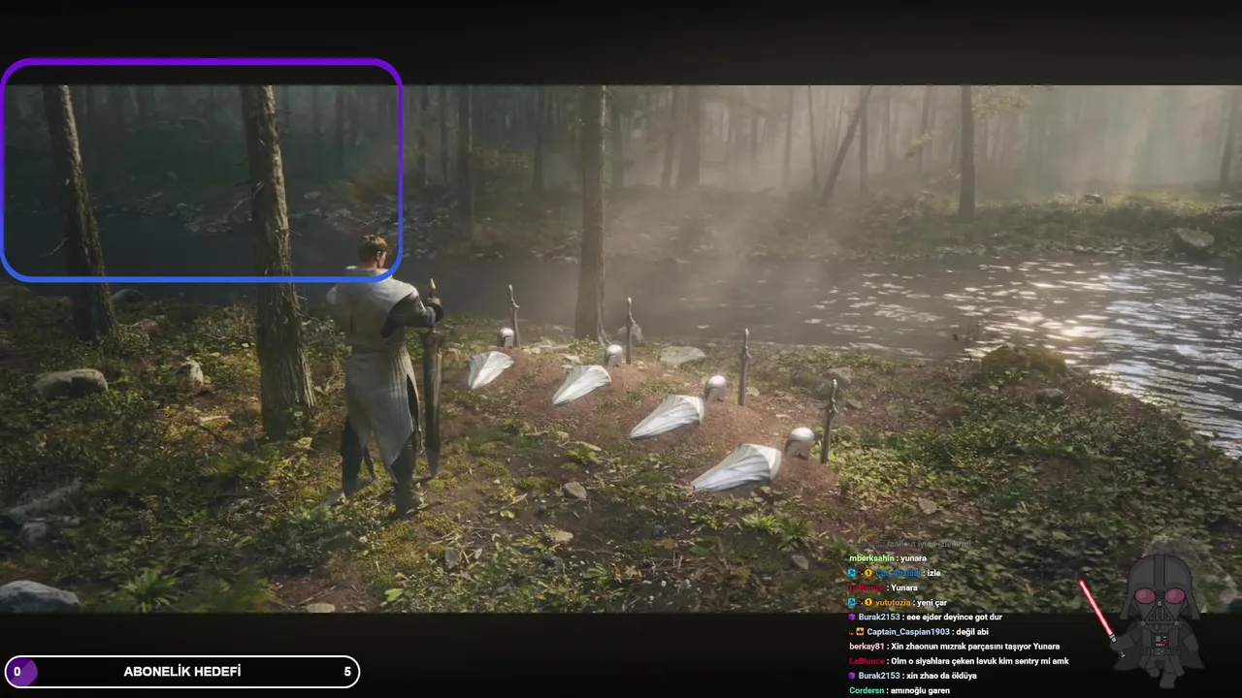Click username berkay81 in chat
Viewport: 1242px width, 698px height.
(x=866, y=647)
